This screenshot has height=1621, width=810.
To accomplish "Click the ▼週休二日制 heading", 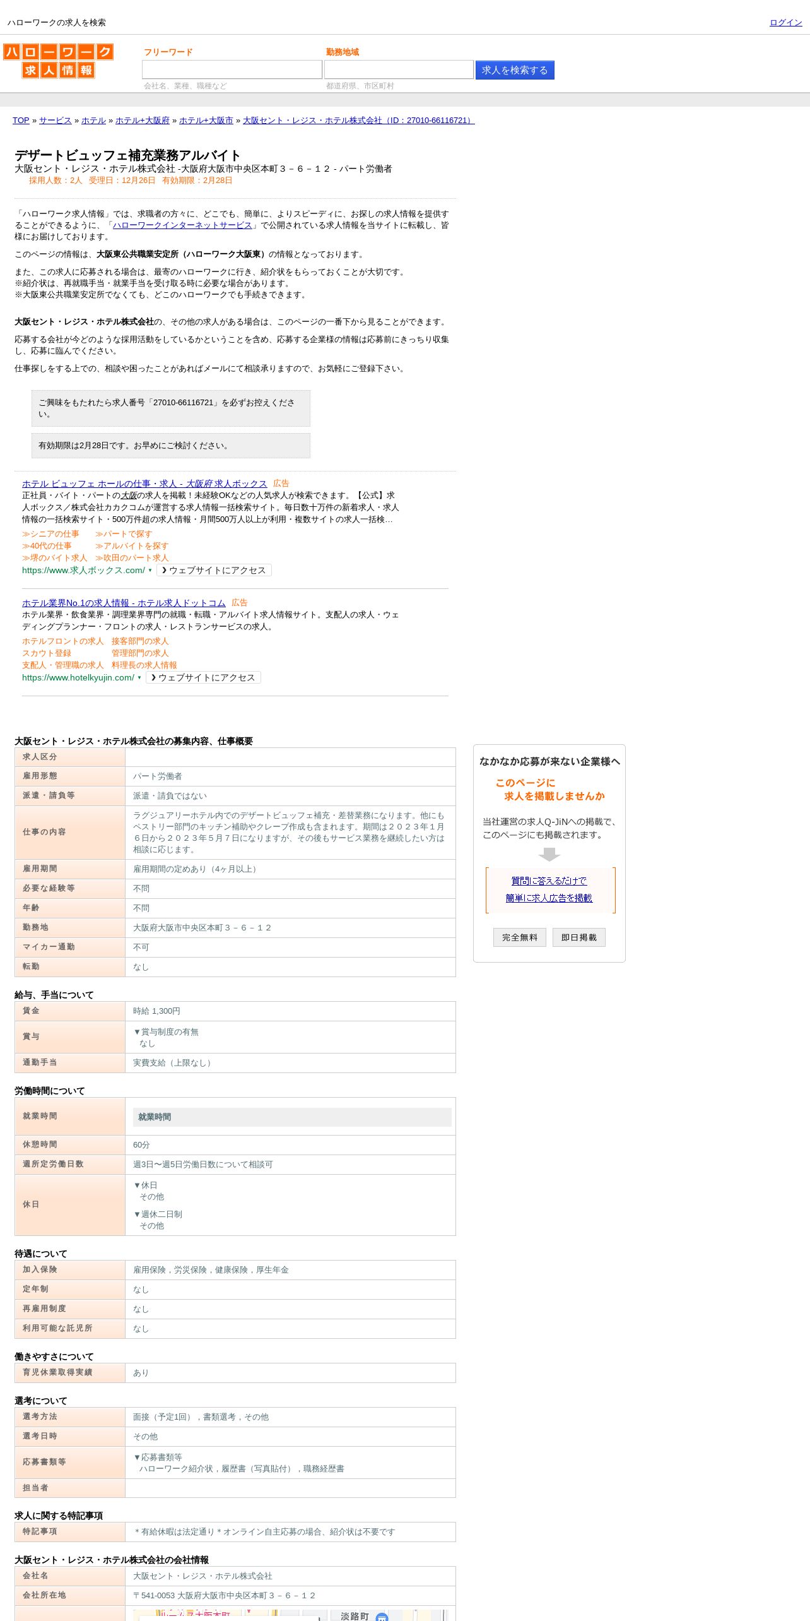I will [x=158, y=1214].
